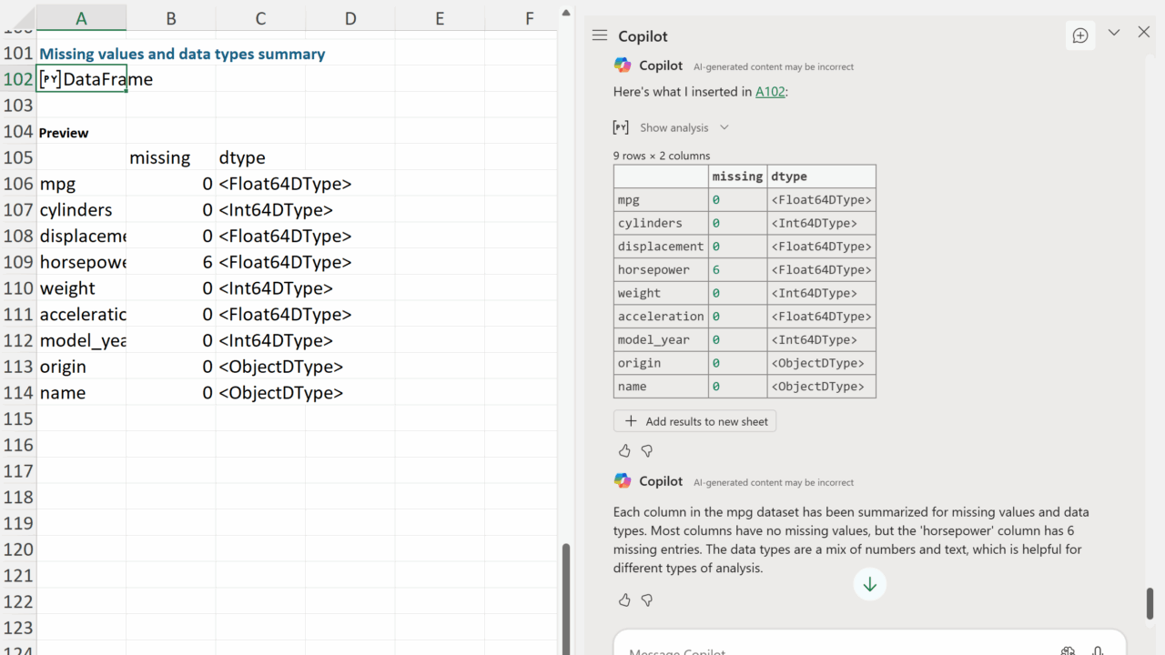
Task: Close the Copilot pane
Action: [x=1144, y=33]
